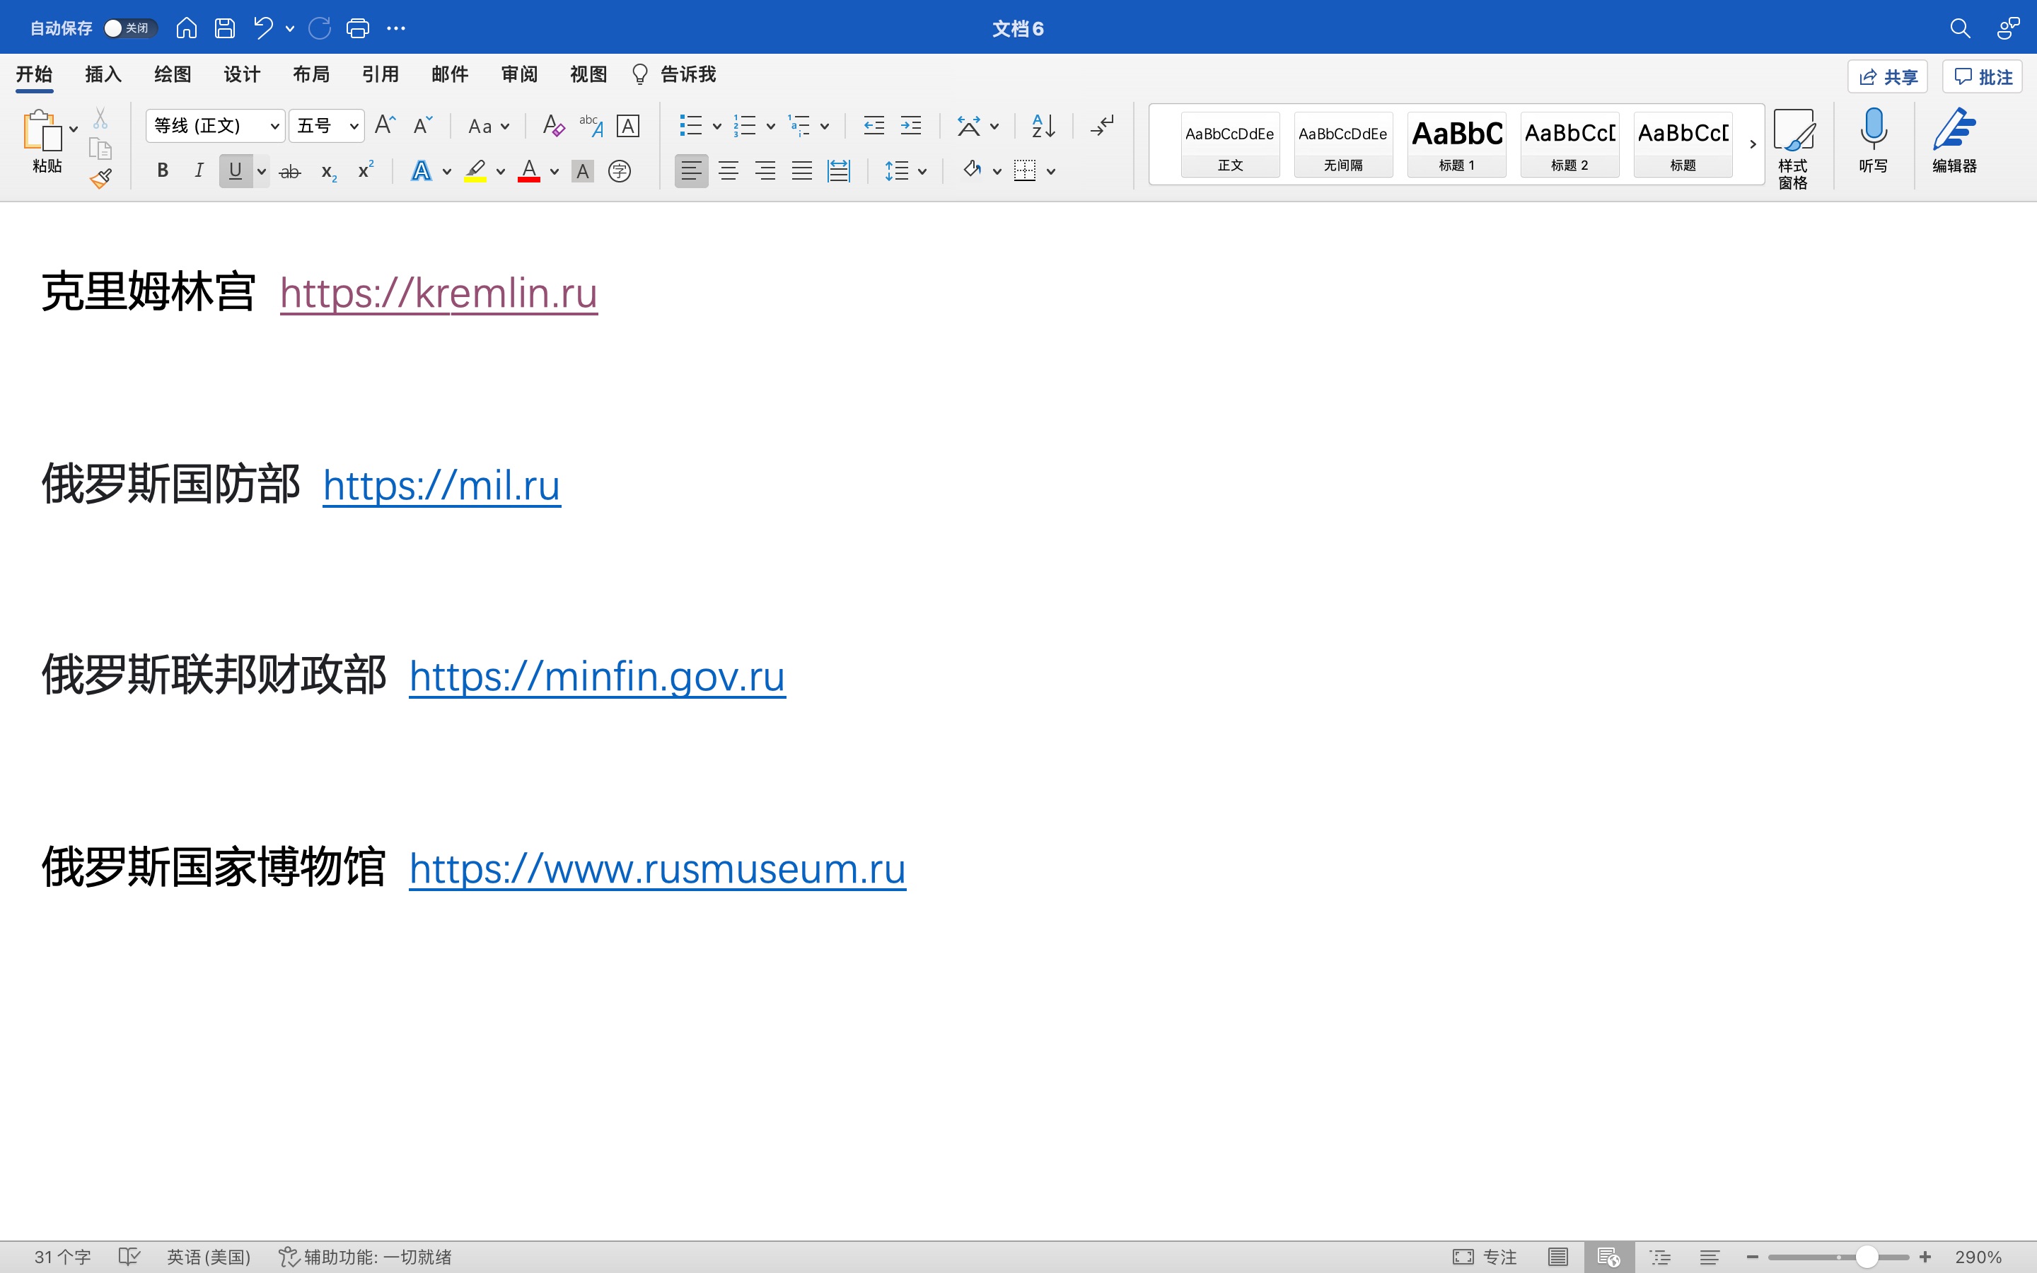
Task: Undo the last action
Action: [x=263, y=28]
